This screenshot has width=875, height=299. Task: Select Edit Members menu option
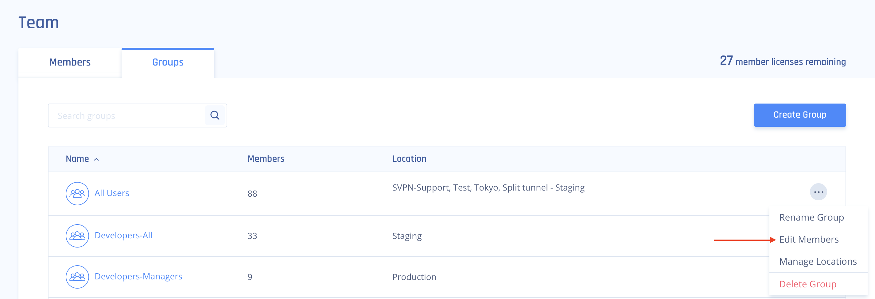click(808, 239)
